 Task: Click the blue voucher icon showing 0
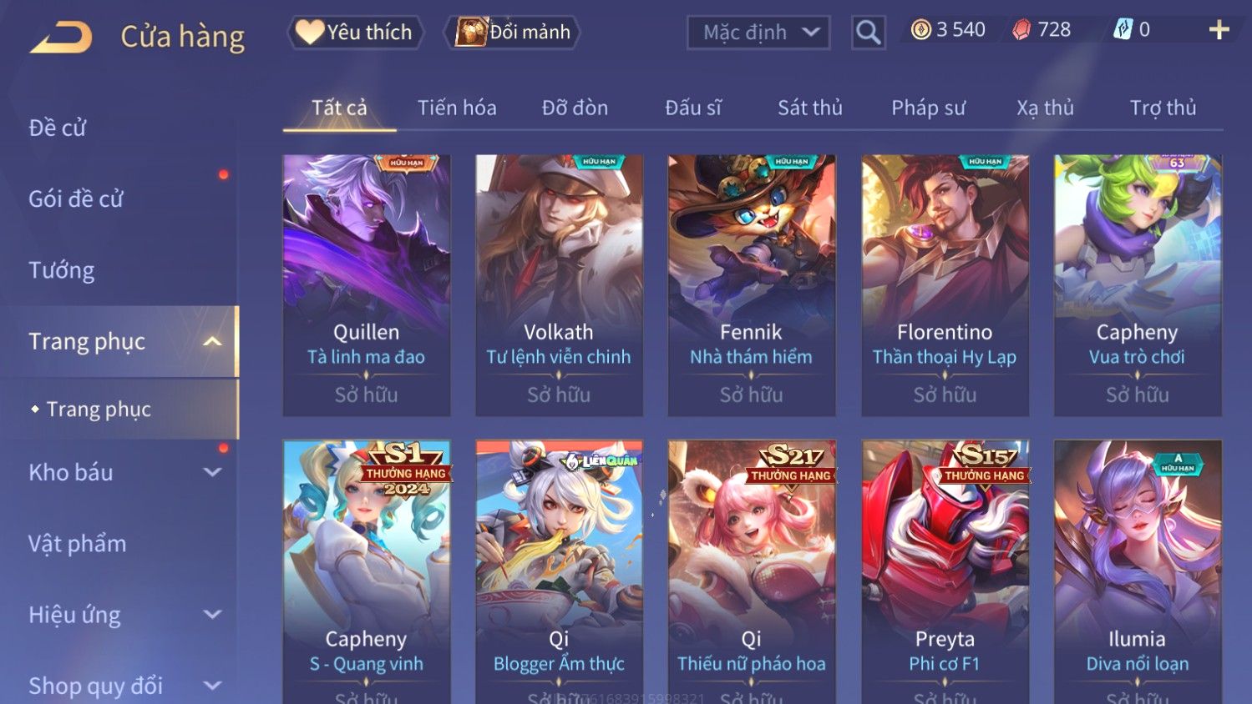pos(1123,30)
